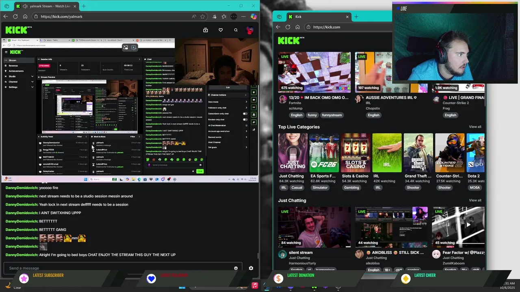The height and width of the screenshot is (292, 520).
Task: Select the Kick tab in right window
Action: 318,17
